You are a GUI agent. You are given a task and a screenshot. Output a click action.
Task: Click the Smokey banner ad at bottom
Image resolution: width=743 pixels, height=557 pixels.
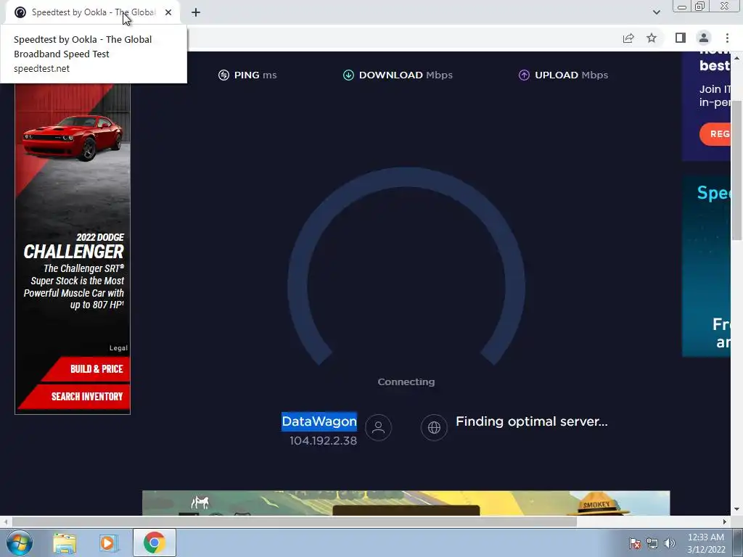pyautogui.click(x=406, y=503)
